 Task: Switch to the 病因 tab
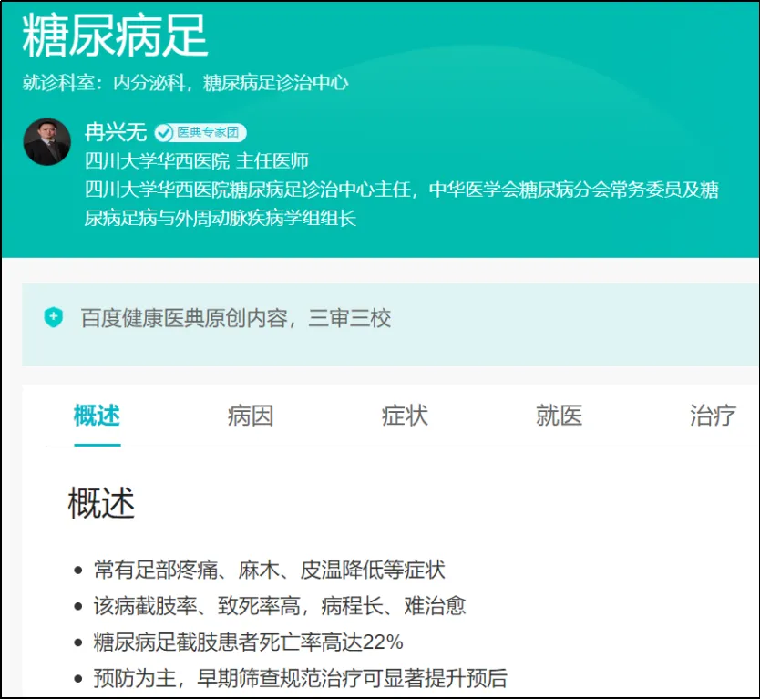(251, 416)
